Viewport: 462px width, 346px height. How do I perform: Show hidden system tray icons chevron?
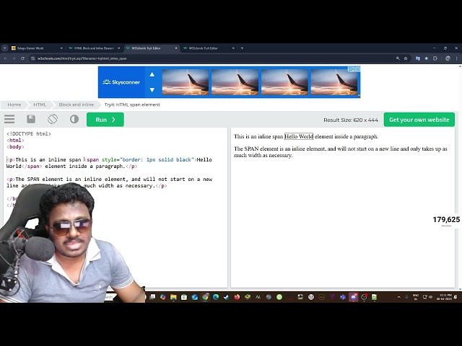click(x=399, y=297)
